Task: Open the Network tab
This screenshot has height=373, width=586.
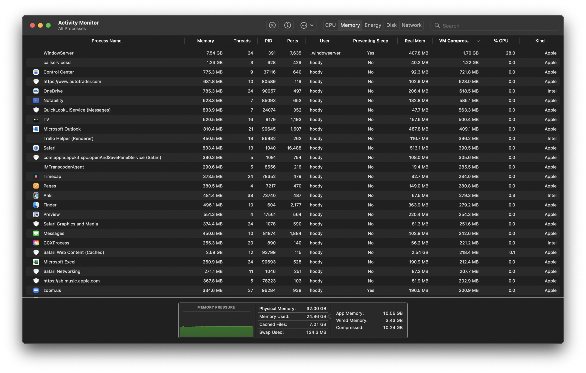Action: (x=411, y=25)
